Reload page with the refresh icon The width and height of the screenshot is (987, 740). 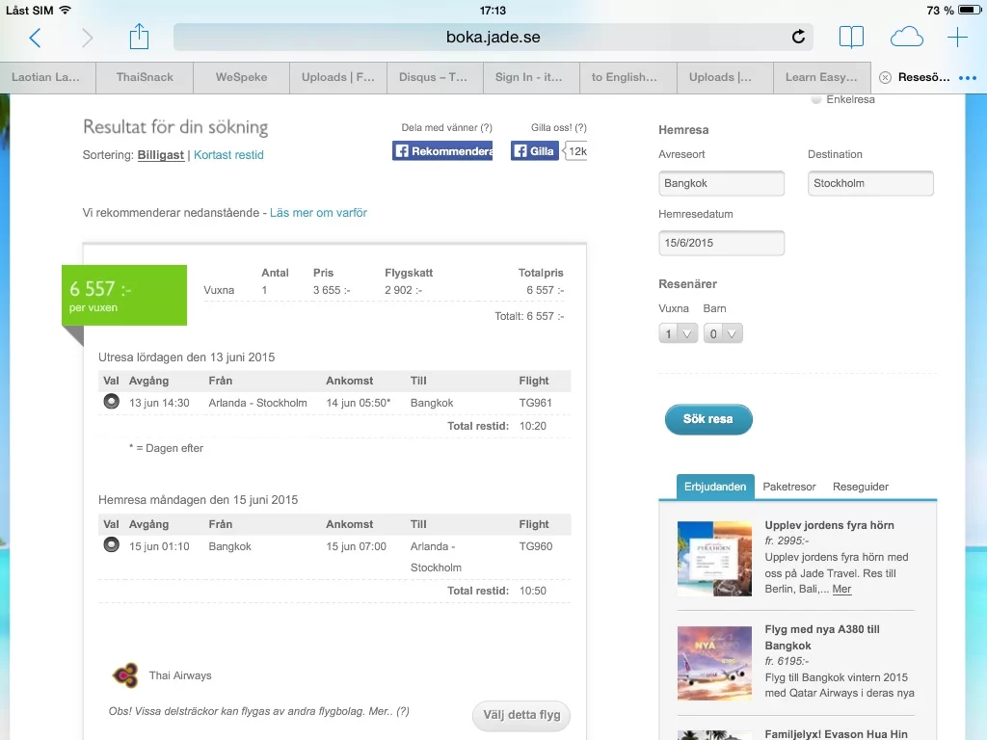coord(798,38)
